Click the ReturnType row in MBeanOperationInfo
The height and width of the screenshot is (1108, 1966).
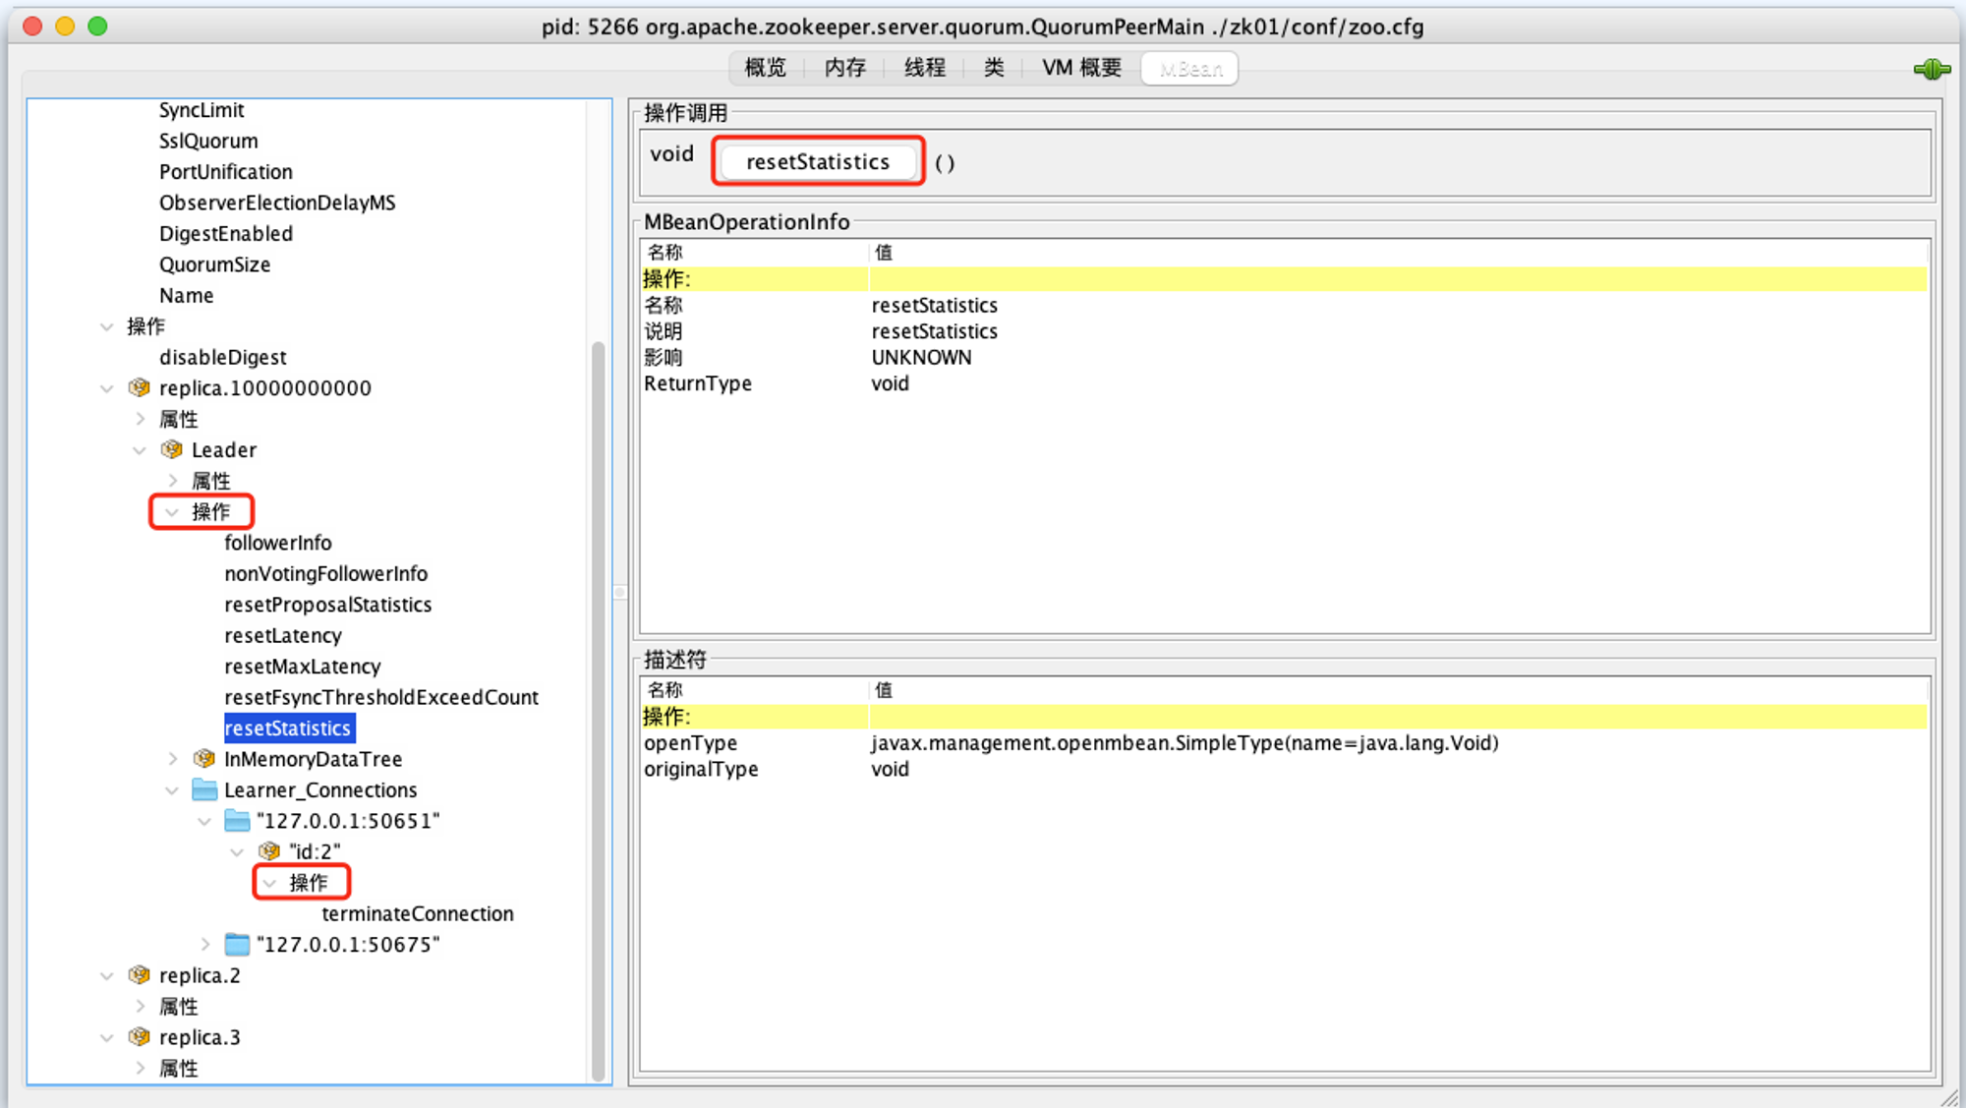point(1285,383)
